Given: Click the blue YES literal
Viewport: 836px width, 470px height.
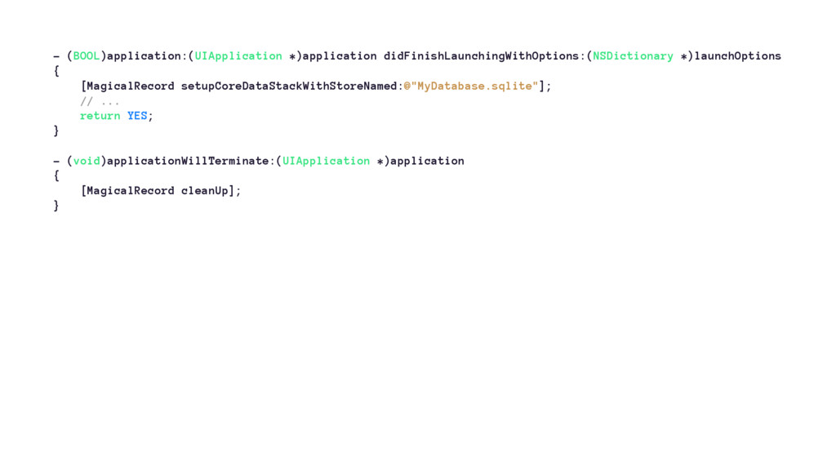Looking at the screenshot, I should (137, 116).
